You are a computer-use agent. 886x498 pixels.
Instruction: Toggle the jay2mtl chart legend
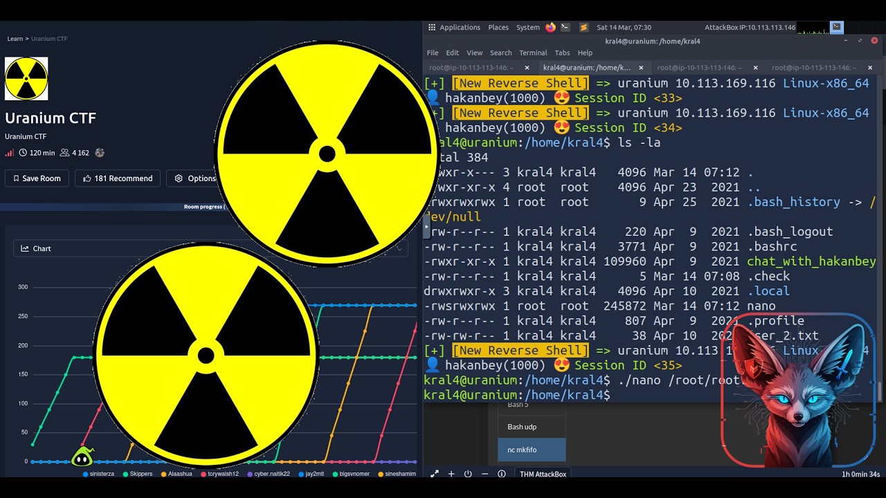[311, 474]
